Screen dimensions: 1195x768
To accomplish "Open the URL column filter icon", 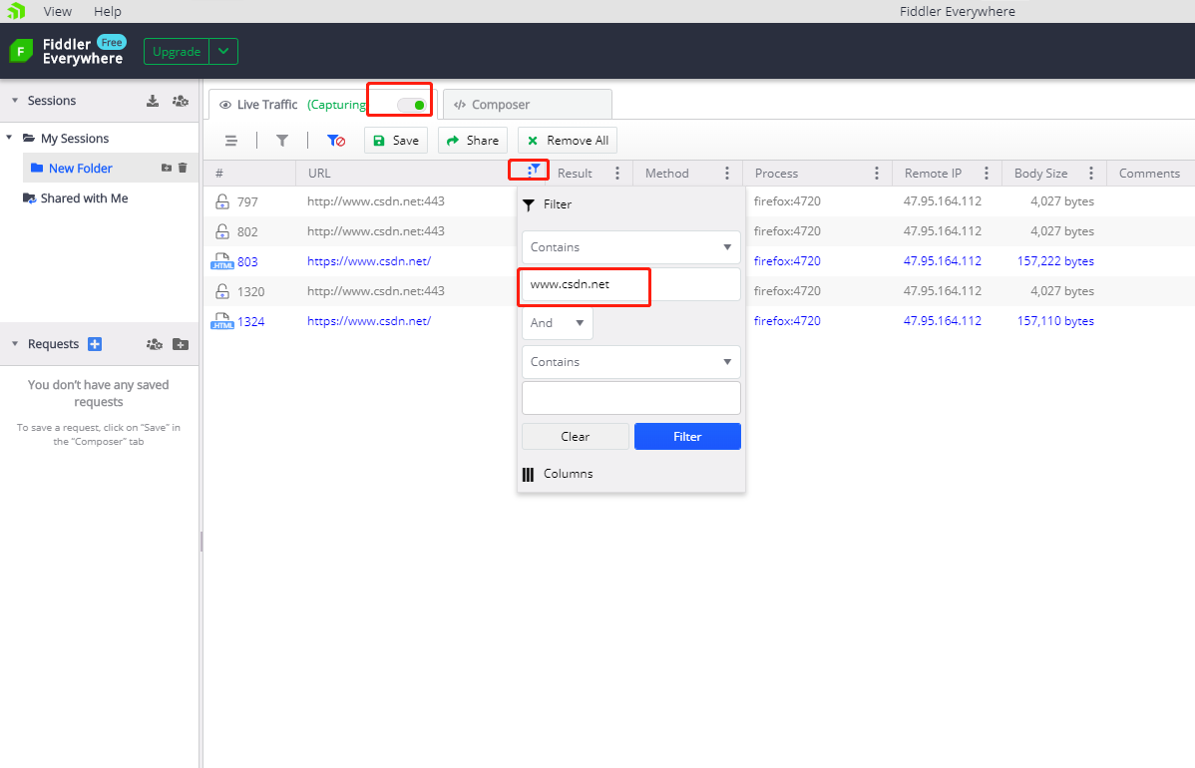I will pyautogui.click(x=534, y=171).
